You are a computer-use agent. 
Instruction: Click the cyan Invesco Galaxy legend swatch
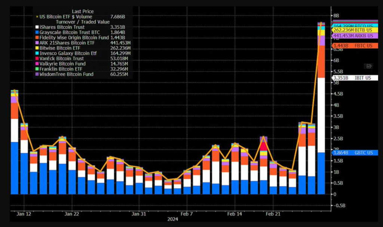(x=37, y=53)
